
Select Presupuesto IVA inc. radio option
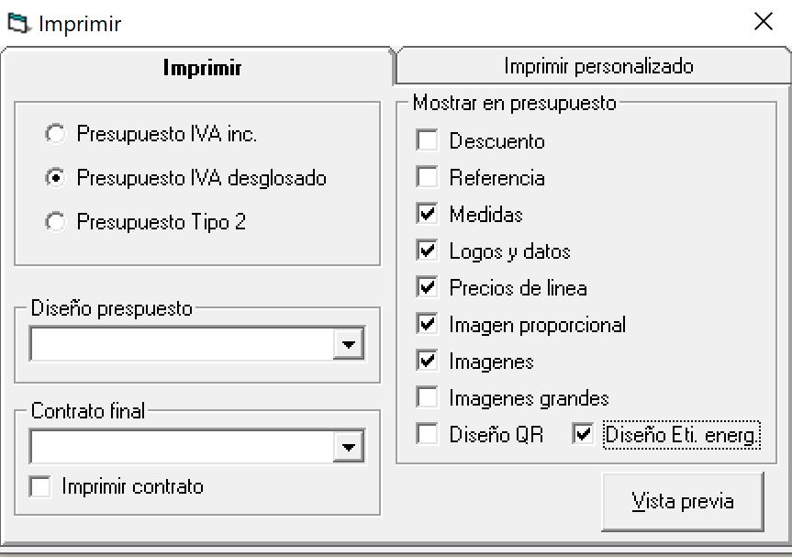(56, 134)
